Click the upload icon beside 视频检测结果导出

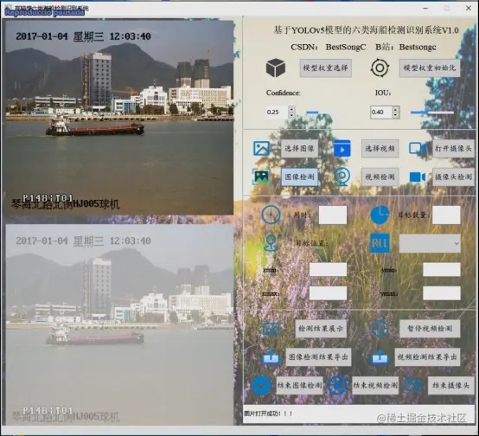pyautogui.click(x=380, y=356)
